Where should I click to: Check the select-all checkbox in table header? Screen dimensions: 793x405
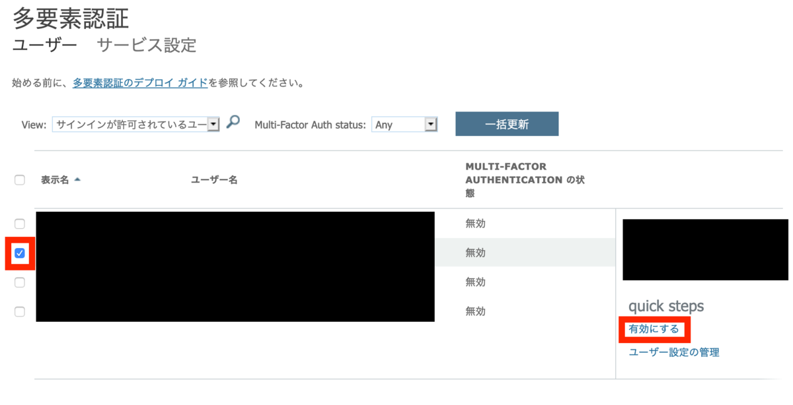pyautogui.click(x=19, y=179)
